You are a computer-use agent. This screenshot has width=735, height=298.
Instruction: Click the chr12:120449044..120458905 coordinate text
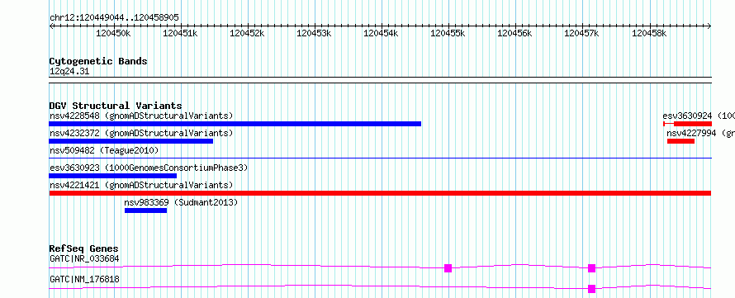114,17
